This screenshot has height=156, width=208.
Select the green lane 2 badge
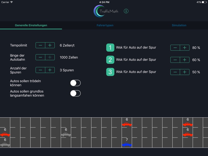point(110,60)
